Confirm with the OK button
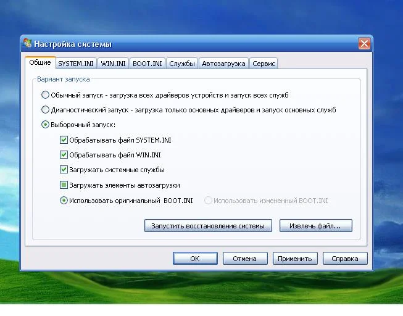This screenshot has width=403, height=316. pos(196,259)
